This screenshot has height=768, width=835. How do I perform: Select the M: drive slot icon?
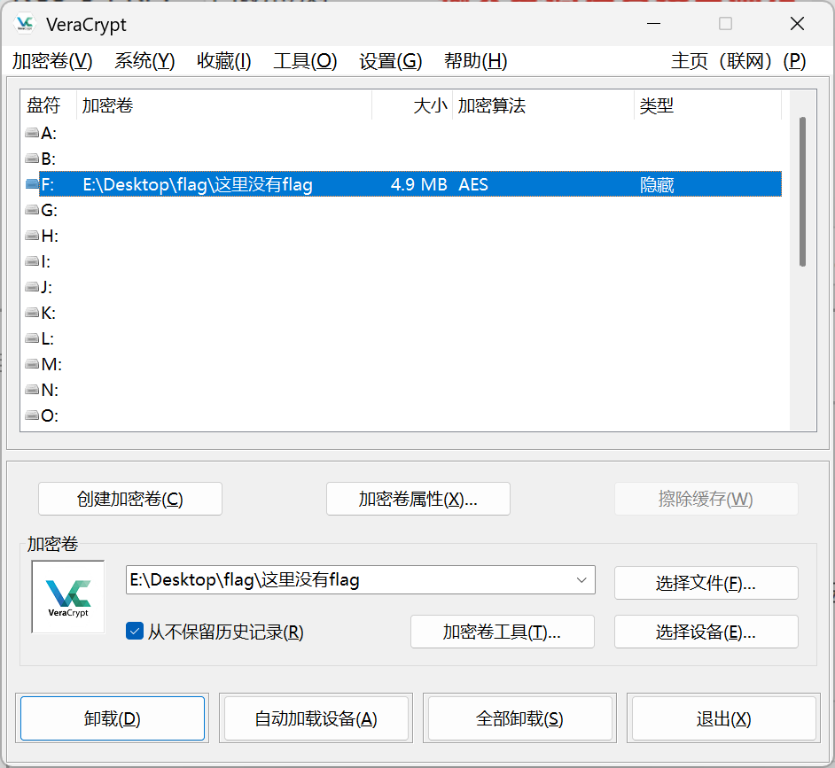[33, 364]
